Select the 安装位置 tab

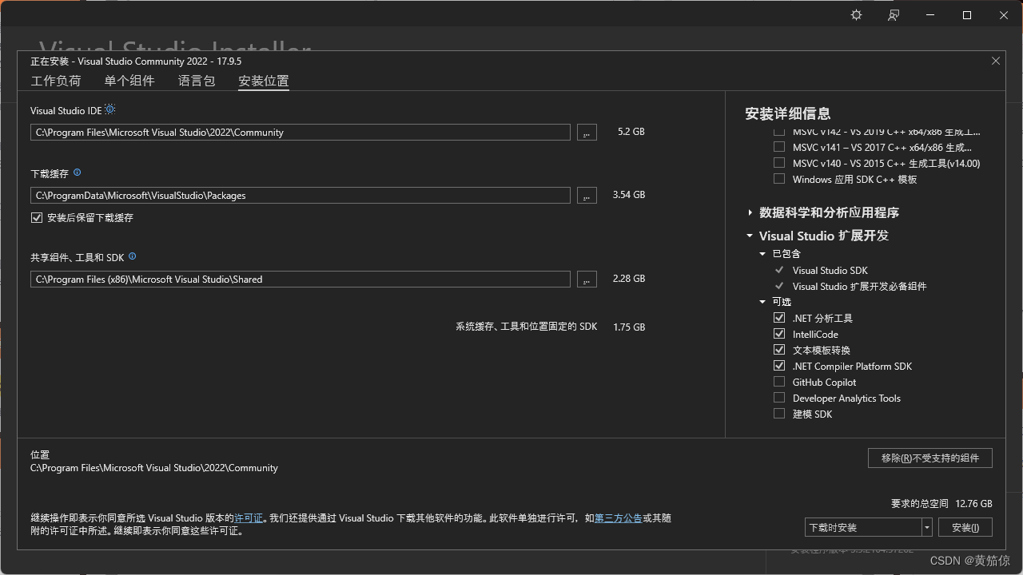(264, 81)
